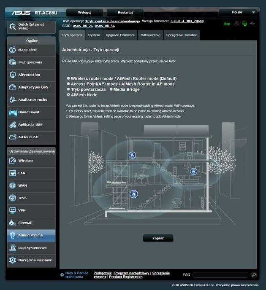Screen dimensions: 266x290
Task: Click the ASUS_08_2G SSID link
Action: pos(83,26)
